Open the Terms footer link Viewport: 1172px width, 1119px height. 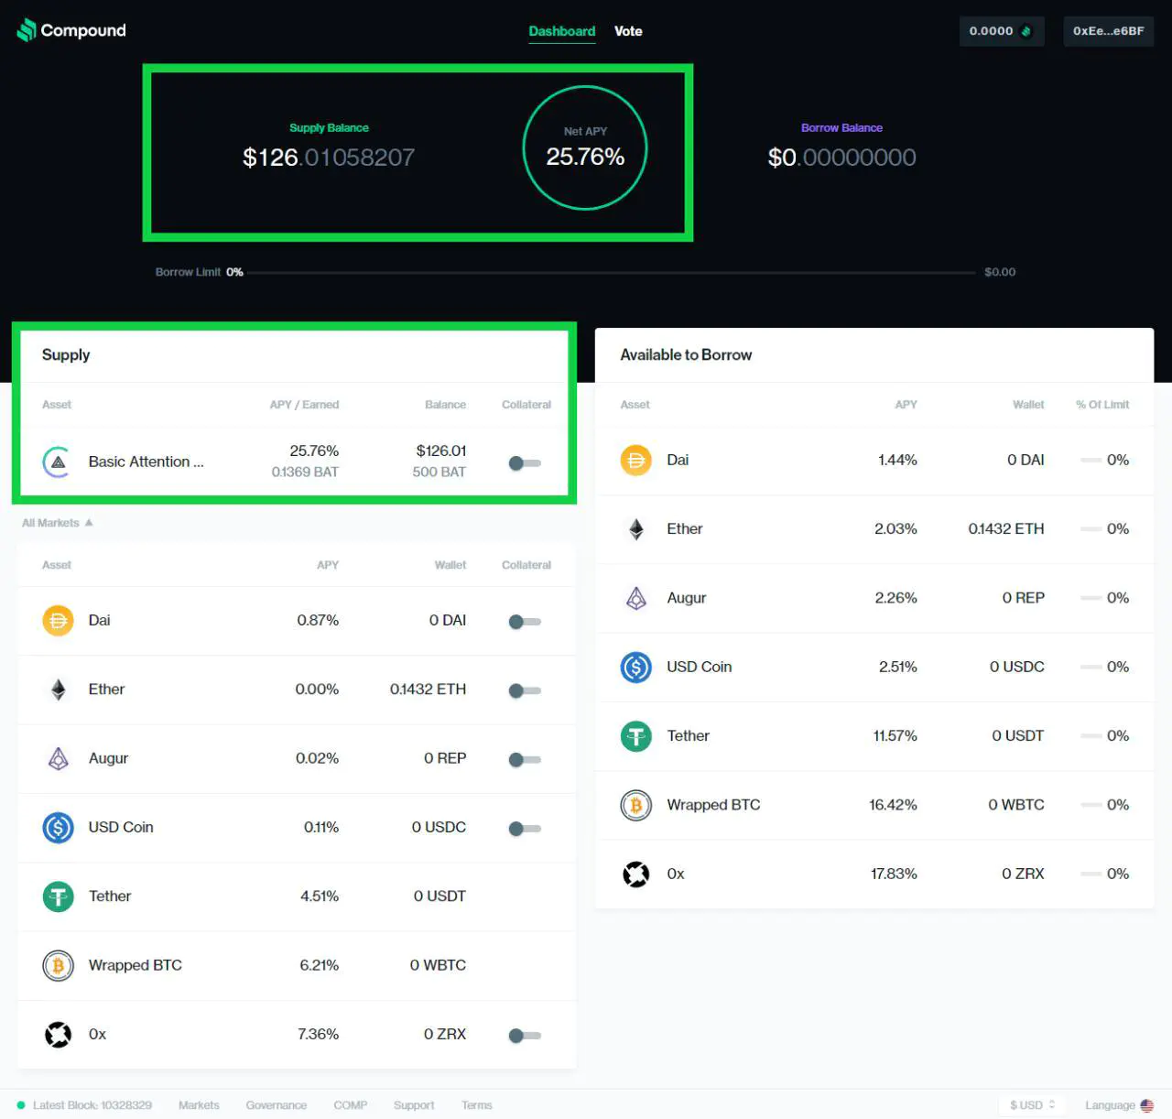(x=476, y=1105)
